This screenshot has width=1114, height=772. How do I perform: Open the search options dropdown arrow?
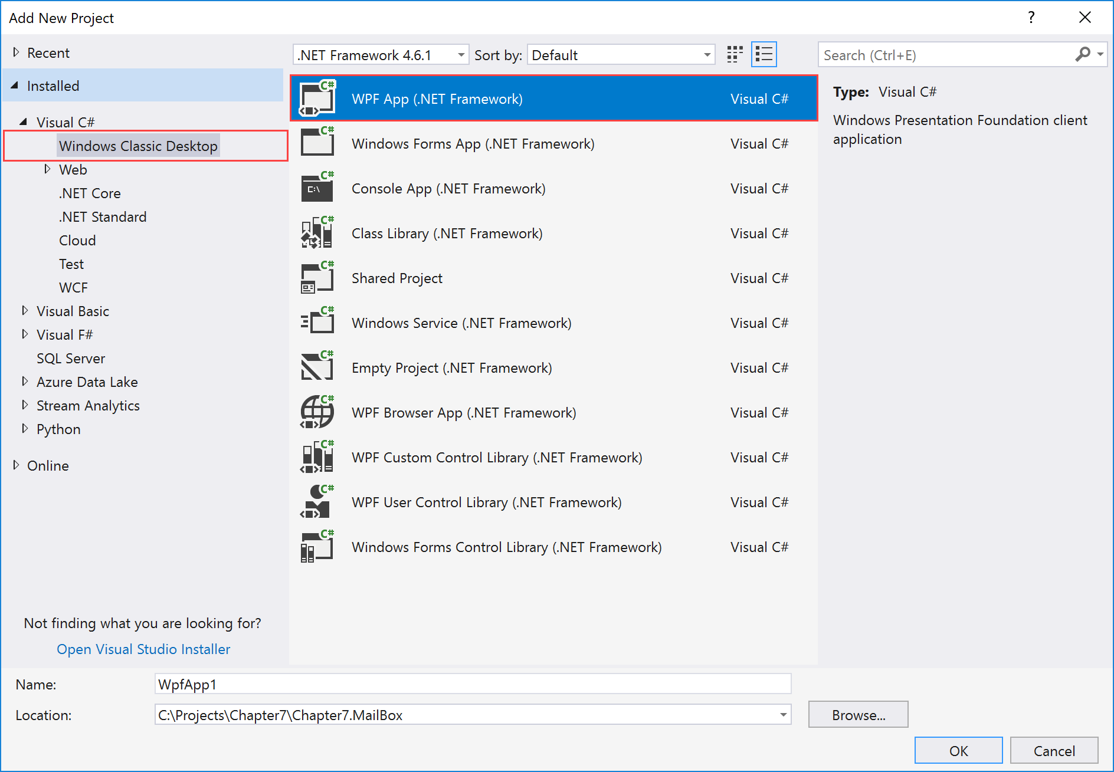(1100, 55)
